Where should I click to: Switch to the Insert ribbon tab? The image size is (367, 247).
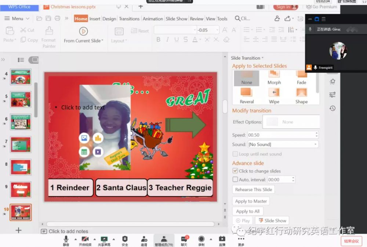95,19
